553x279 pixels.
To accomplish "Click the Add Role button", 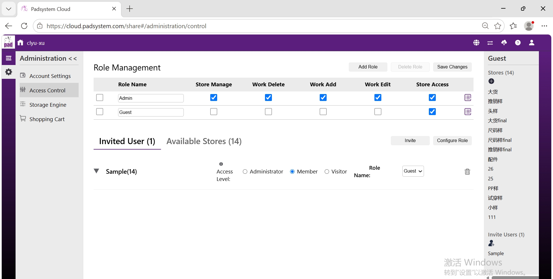I will click(368, 67).
